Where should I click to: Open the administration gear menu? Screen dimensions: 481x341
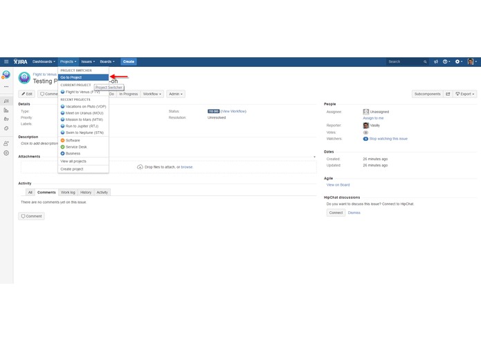(459, 61)
